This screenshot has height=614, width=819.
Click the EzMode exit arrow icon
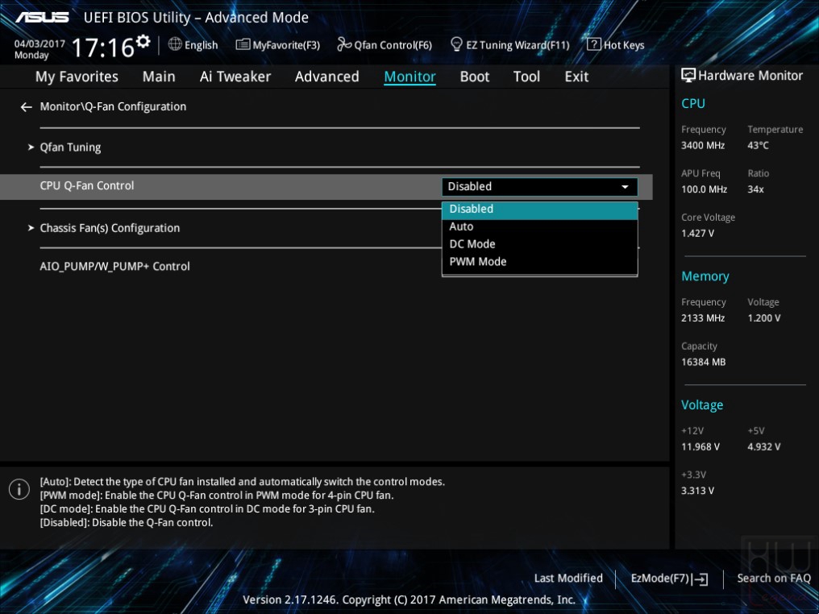[x=701, y=579]
